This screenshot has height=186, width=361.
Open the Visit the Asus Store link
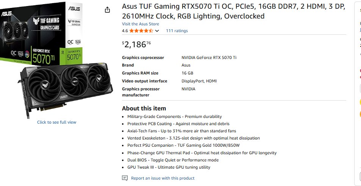[x=140, y=24]
